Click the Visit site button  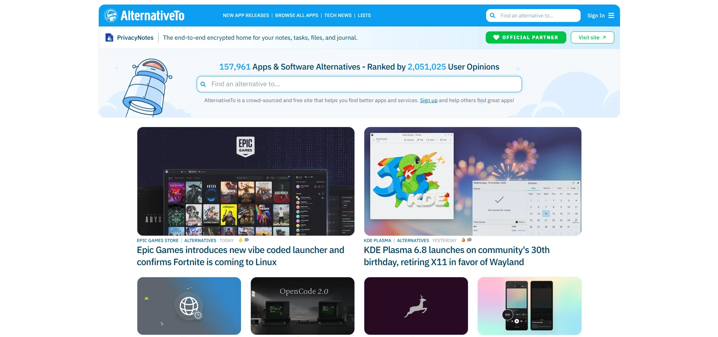click(592, 37)
